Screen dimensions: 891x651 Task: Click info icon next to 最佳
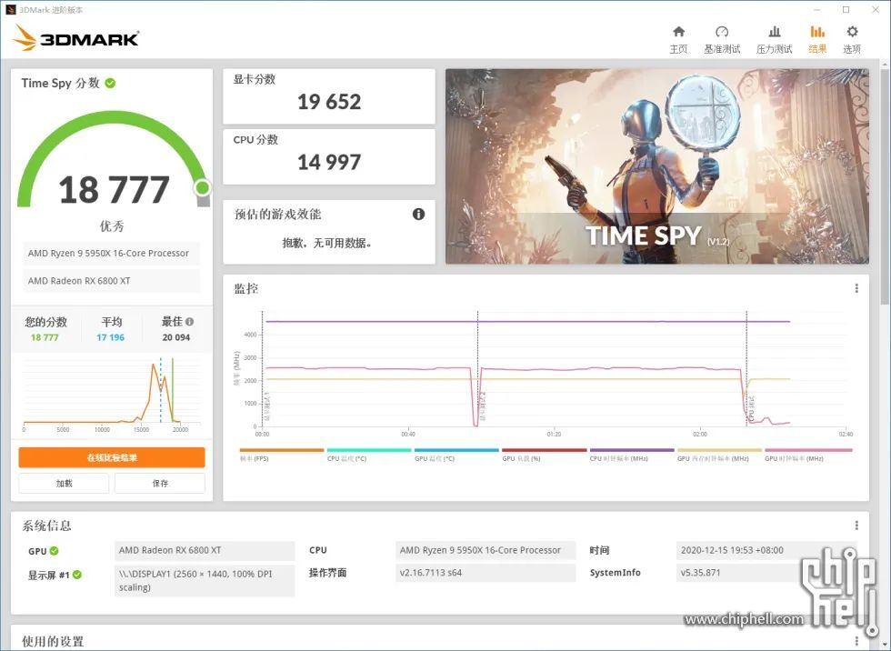[190, 322]
